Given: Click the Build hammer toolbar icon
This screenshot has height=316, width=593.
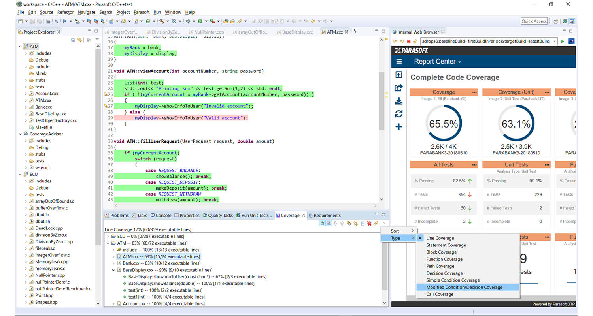Looking at the screenshot, I should click(x=162, y=21).
